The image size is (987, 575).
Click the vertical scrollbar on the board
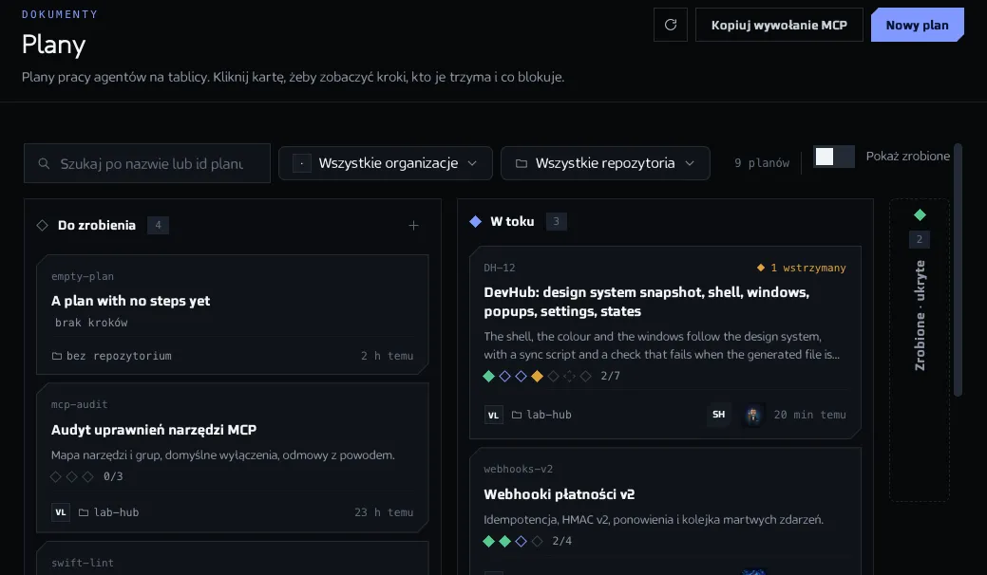pos(958,270)
